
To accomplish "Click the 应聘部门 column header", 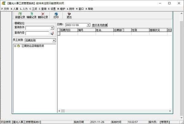I will tap(122, 30).
